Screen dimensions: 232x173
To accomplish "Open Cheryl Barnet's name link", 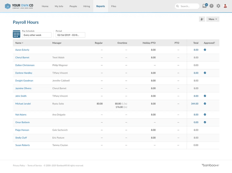I will 22,57.
